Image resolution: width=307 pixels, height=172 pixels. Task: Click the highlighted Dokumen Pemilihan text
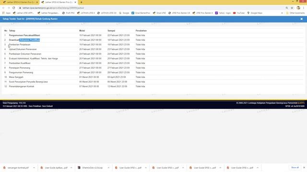(30, 40)
